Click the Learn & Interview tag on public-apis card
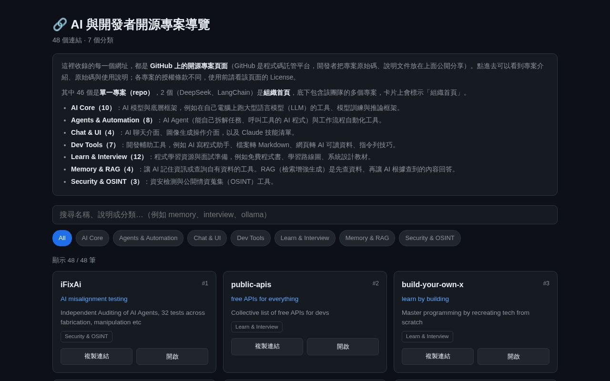 pyautogui.click(x=257, y=327)
